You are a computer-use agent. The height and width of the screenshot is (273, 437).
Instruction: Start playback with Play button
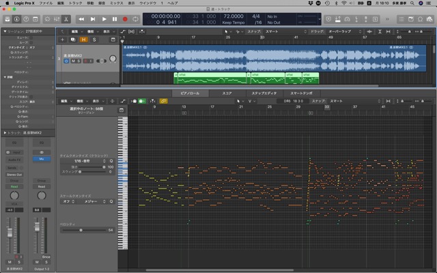(104, 19)
